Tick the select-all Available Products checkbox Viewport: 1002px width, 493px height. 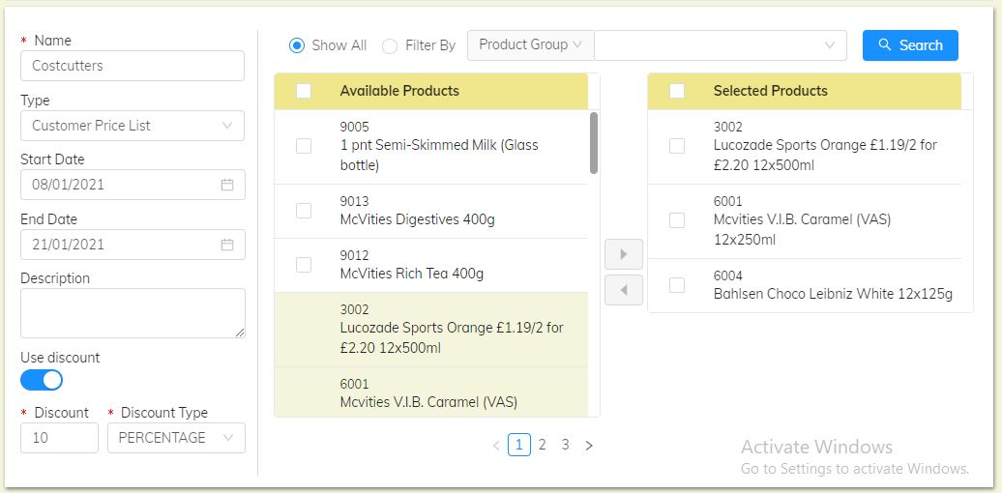304,91
